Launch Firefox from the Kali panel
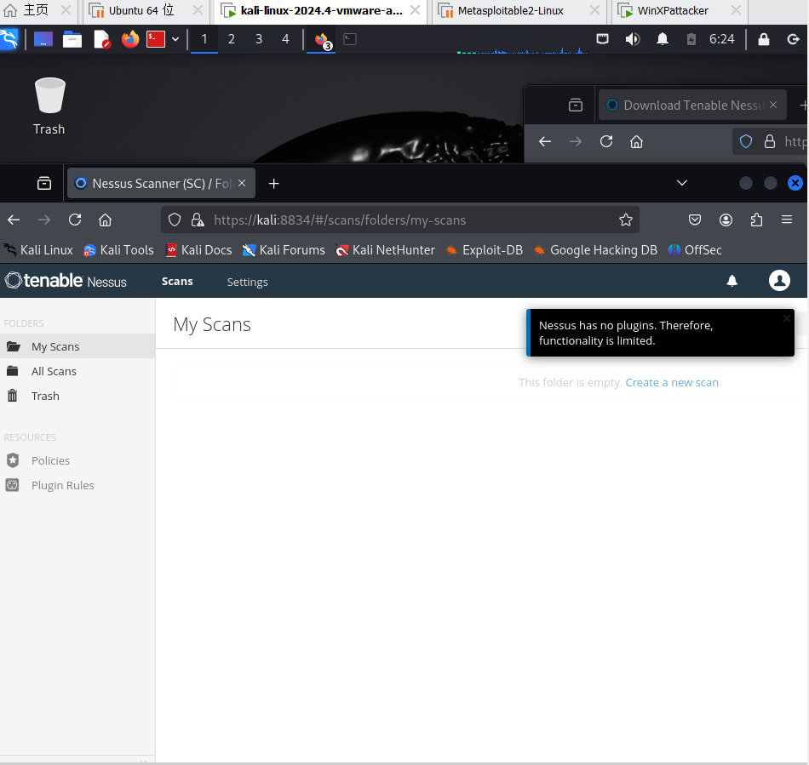The height and width of the screenshot is (765, 809). 130,39
